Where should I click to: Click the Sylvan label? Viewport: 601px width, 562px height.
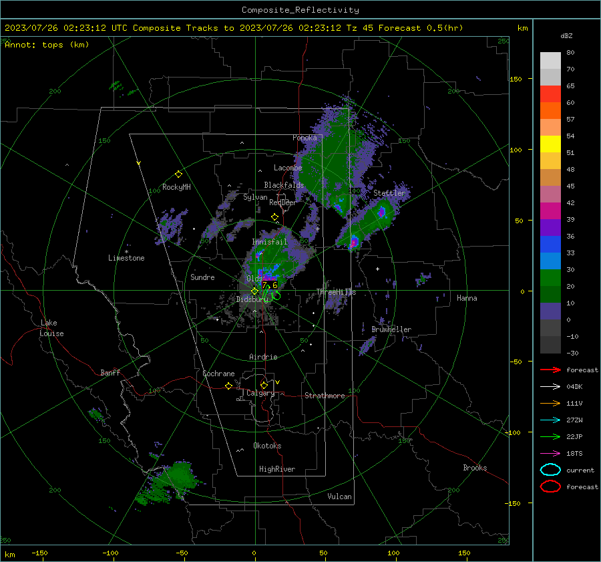coord(255,197)
